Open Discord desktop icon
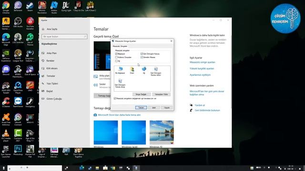The height and width of the screenshot is (171, 305). 6,70
